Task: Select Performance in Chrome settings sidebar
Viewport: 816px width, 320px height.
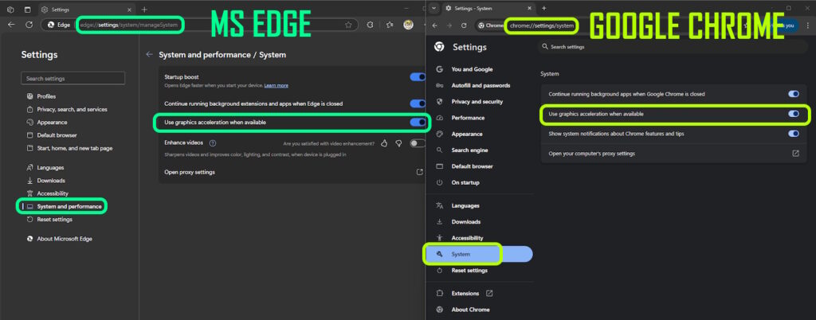Action: [468, 117]
